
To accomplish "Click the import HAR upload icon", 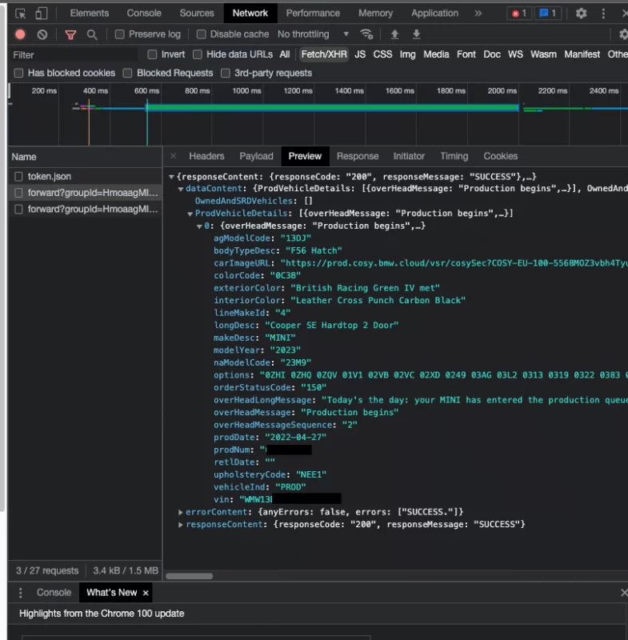I will click(x=394, y=34).
